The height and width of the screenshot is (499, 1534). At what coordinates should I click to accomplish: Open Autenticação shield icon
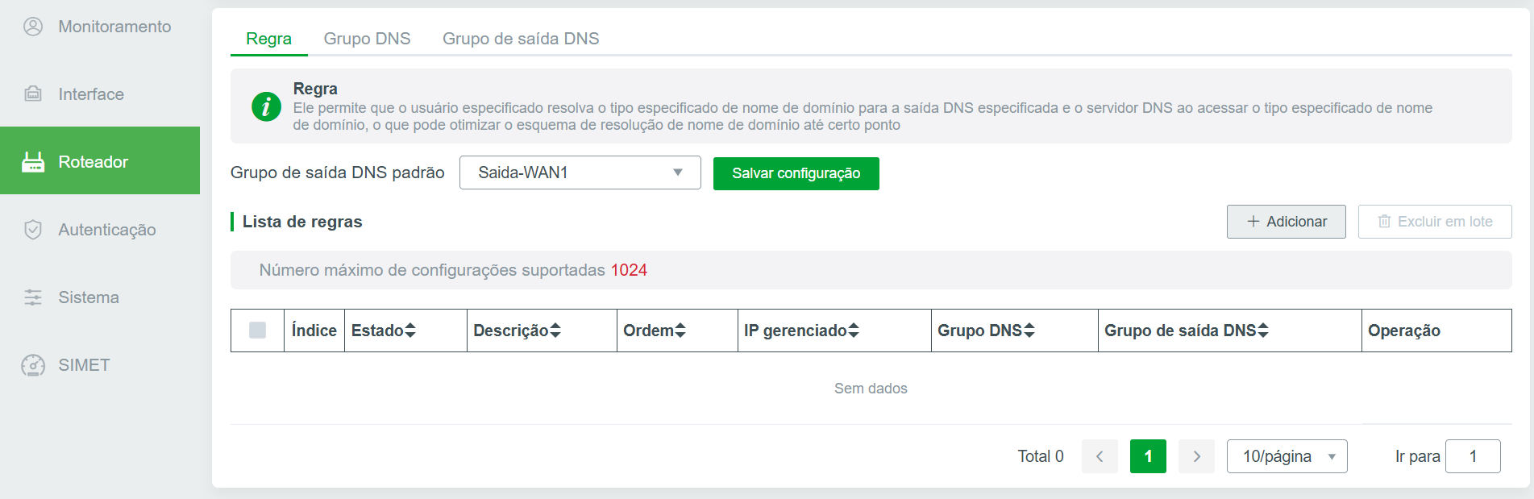click(x=33, y=230)
